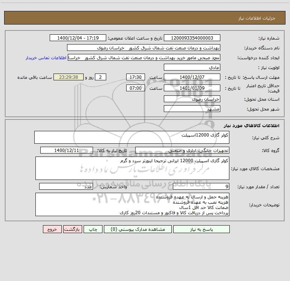This screenshot has height=281, width=290.
Task: Click response deadline time 17:30
Action: click(x=135, y=77)
